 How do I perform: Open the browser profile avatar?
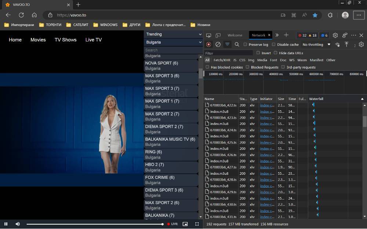click(345, 15)
